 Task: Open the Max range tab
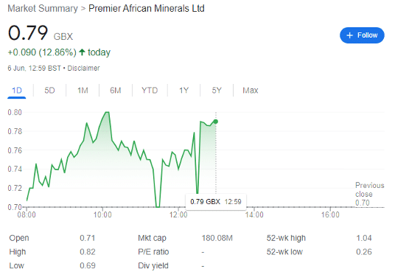(x=250, y=90)
